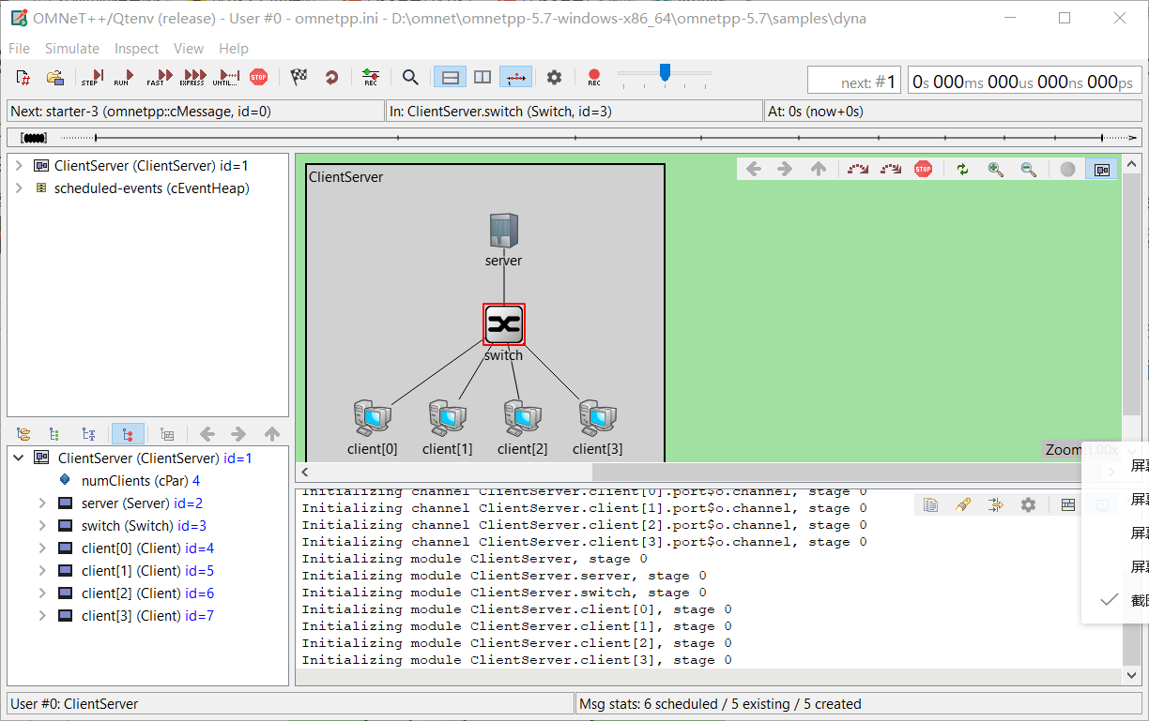Open log configuration gear icon

pos(1029,504)
